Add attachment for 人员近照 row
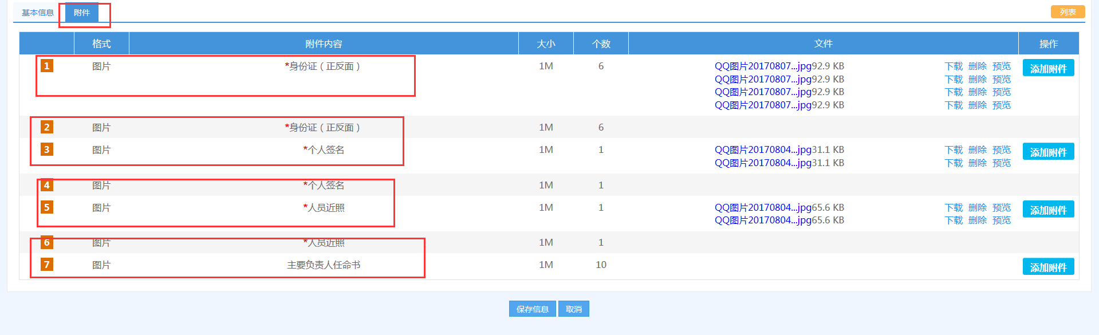1099x335 pixels. 1048,210
